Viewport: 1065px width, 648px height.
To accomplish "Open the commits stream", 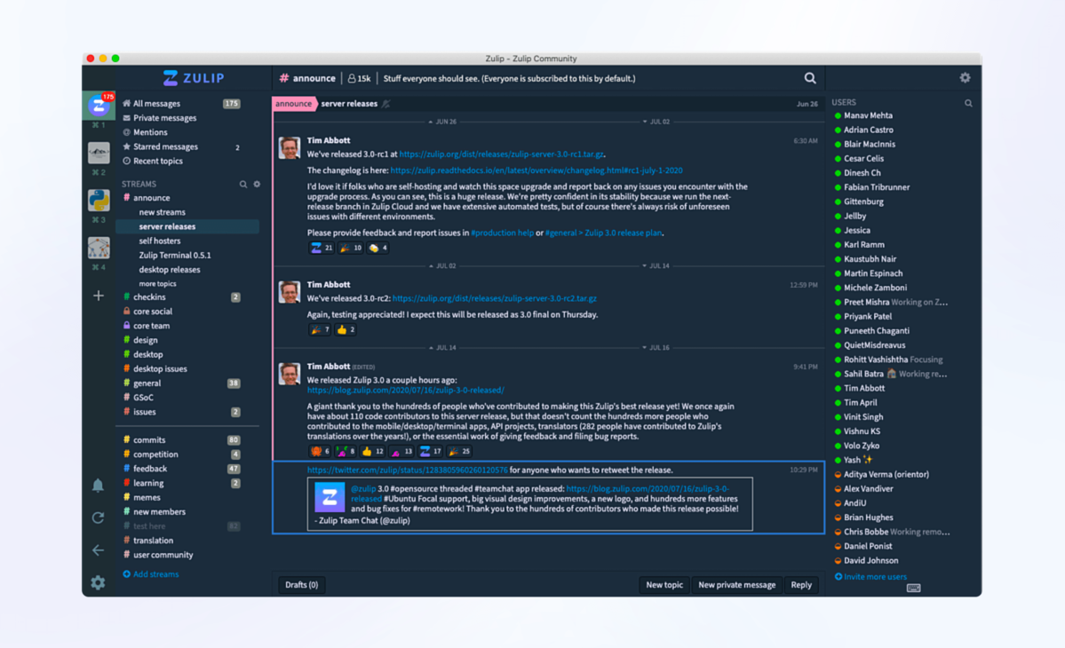I will (x=148, y=440).
